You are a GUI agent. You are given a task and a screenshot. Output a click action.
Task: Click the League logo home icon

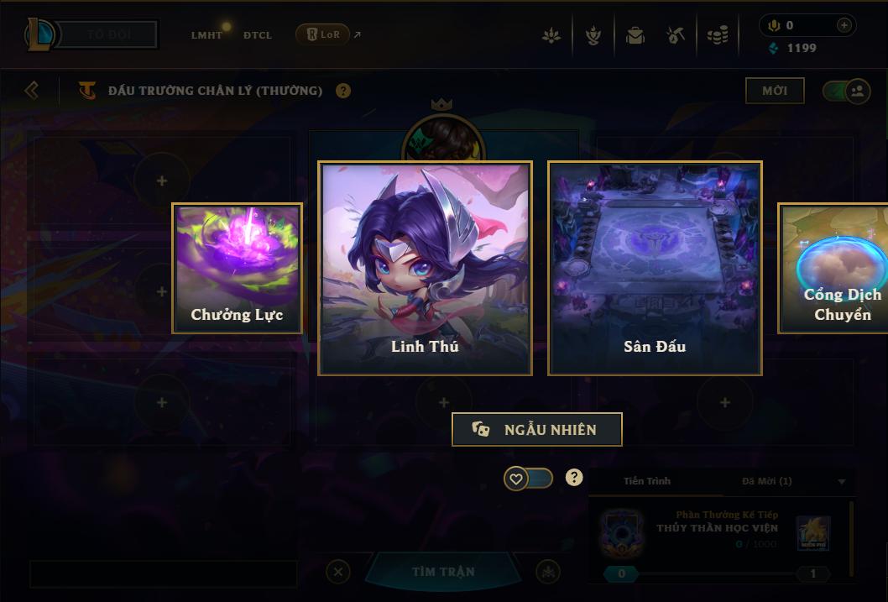[39, 34]
